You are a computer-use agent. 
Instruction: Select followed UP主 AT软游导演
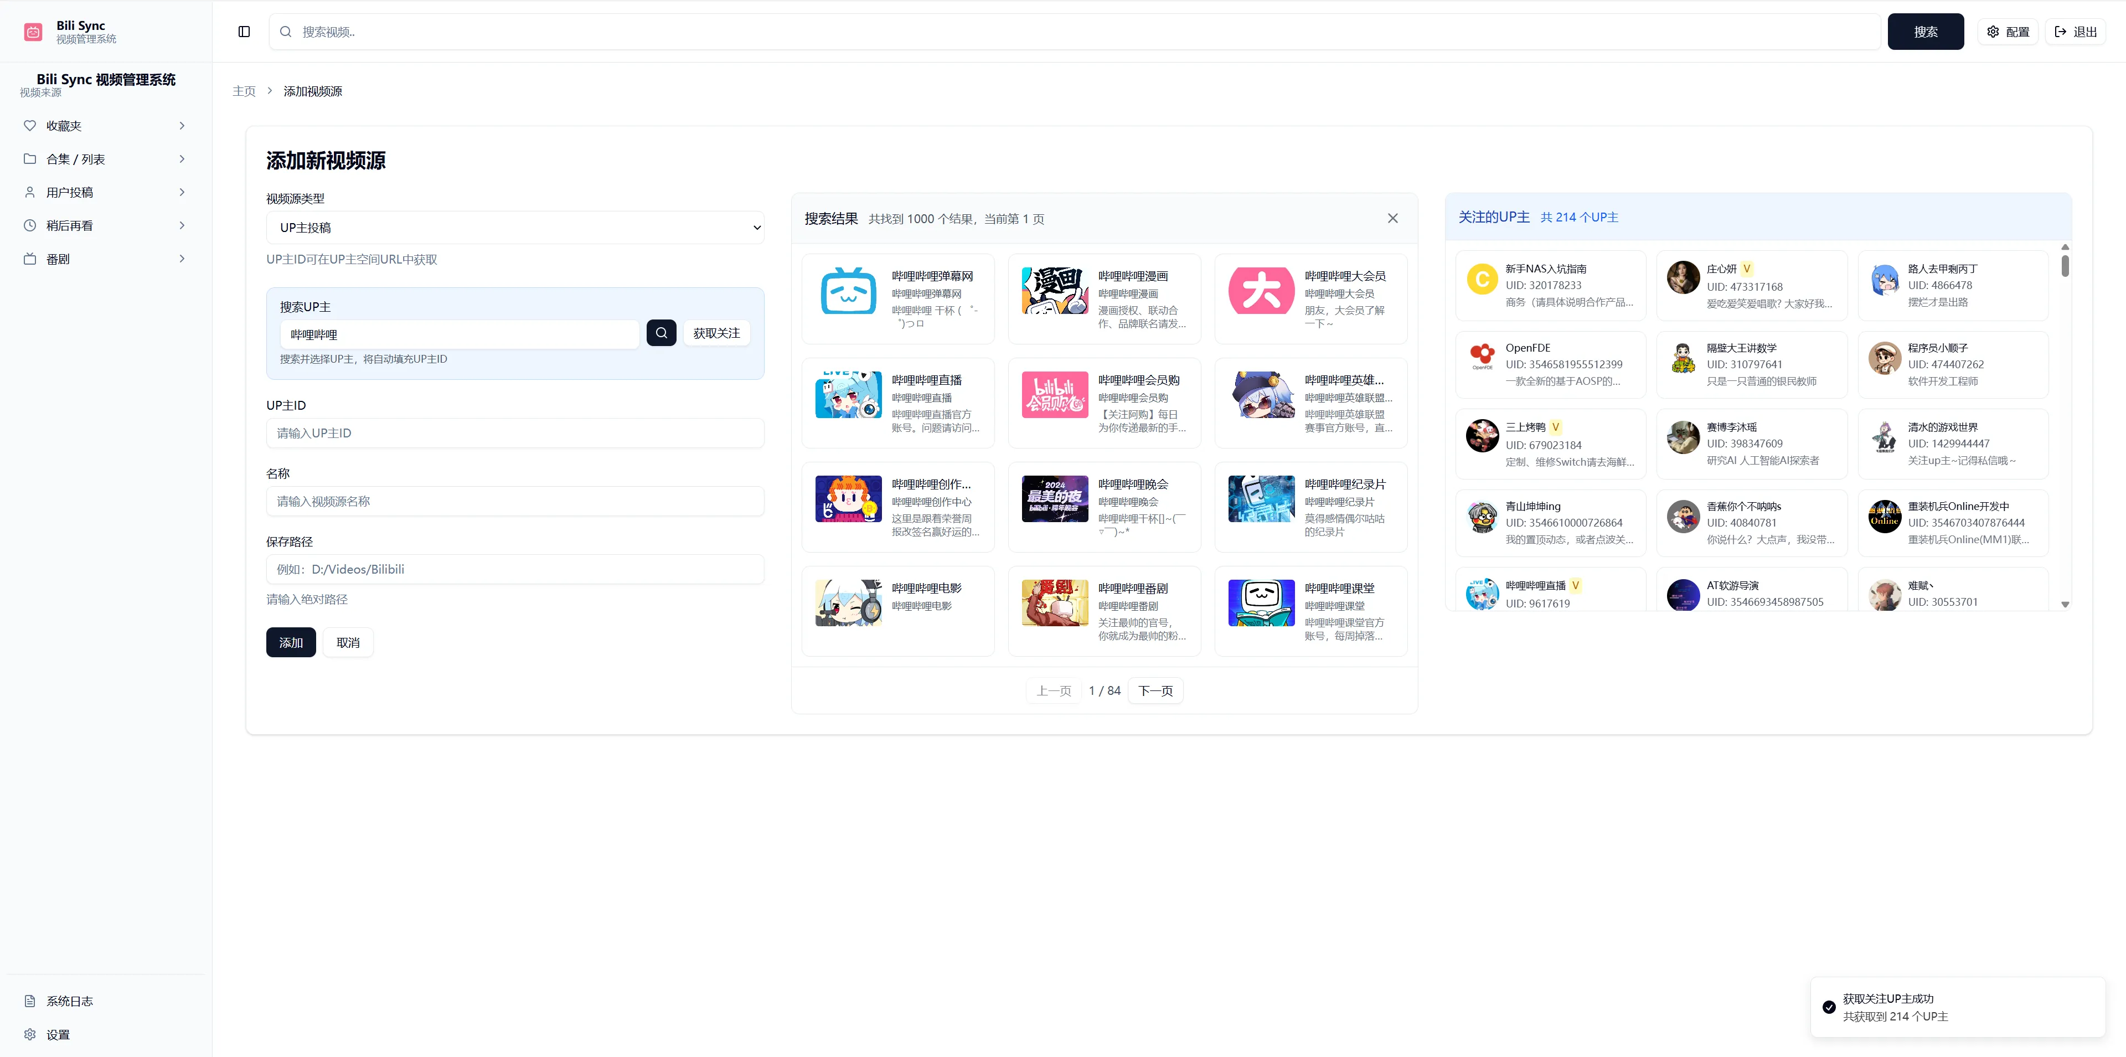[x=1752, y=589]
